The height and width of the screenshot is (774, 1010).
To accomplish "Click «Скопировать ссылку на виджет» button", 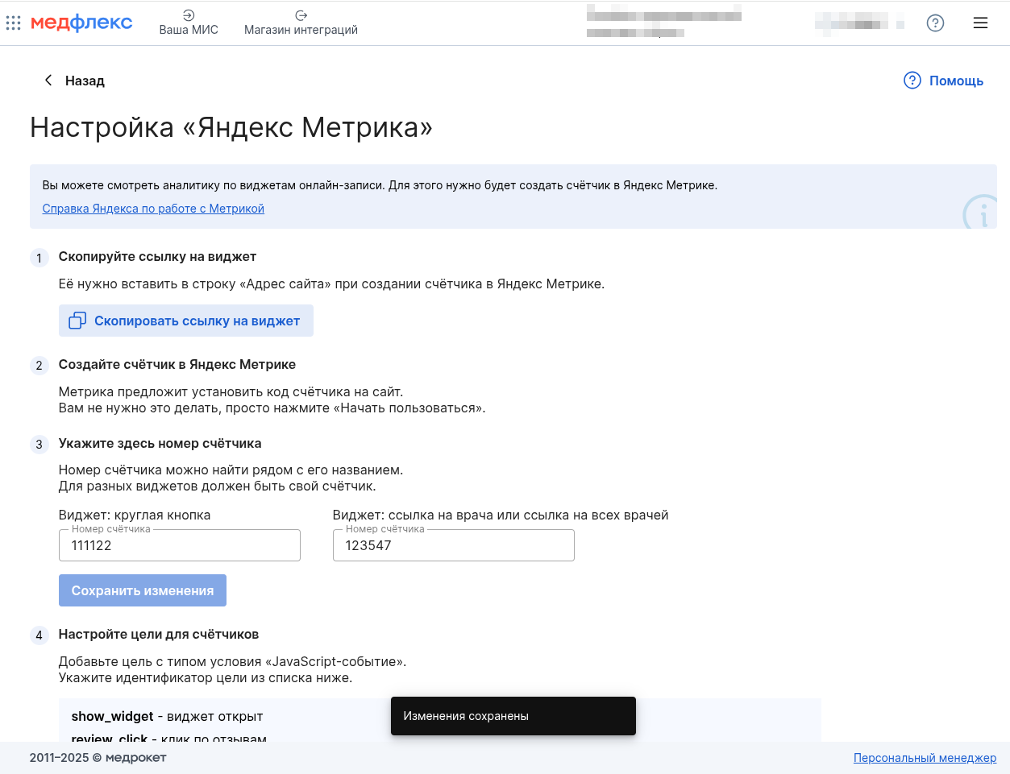I will 186,321.
